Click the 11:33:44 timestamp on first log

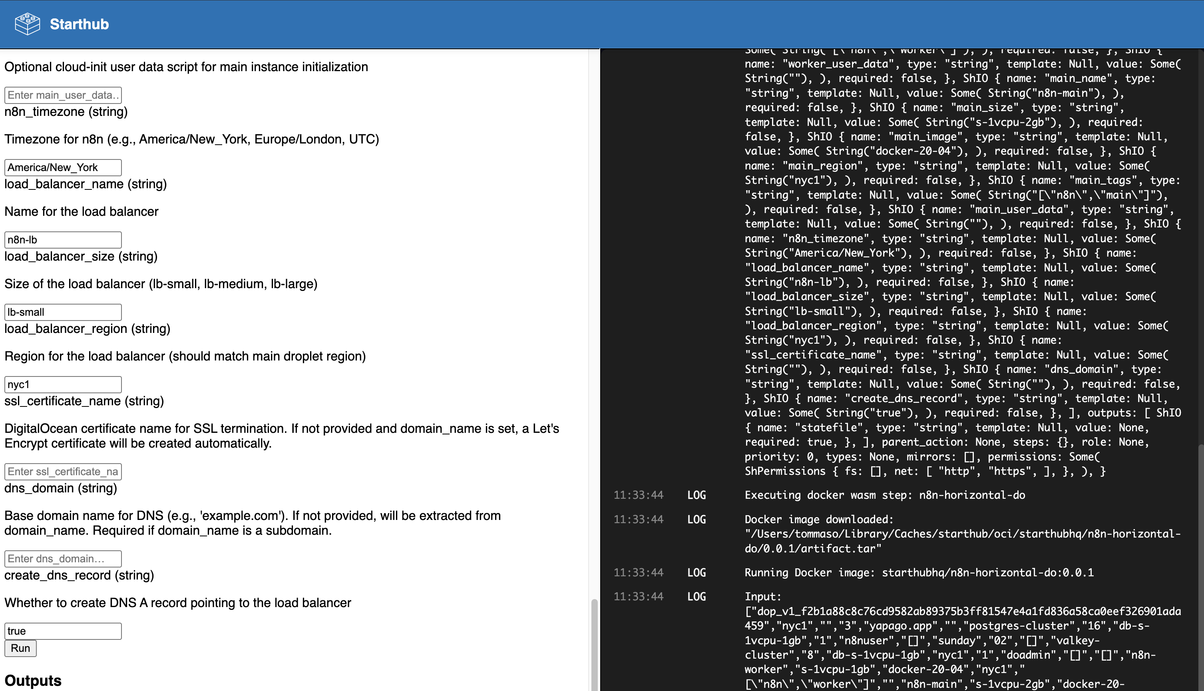(639, 495)
